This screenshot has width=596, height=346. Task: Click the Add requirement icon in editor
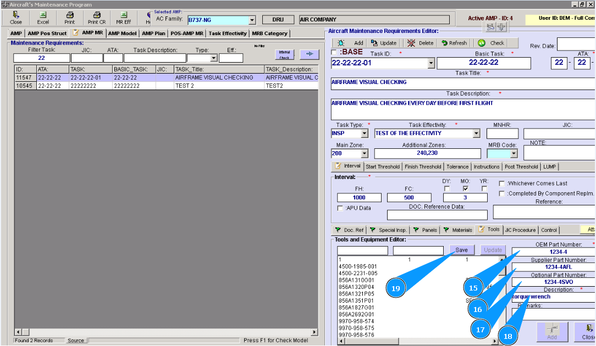point(341,43)
